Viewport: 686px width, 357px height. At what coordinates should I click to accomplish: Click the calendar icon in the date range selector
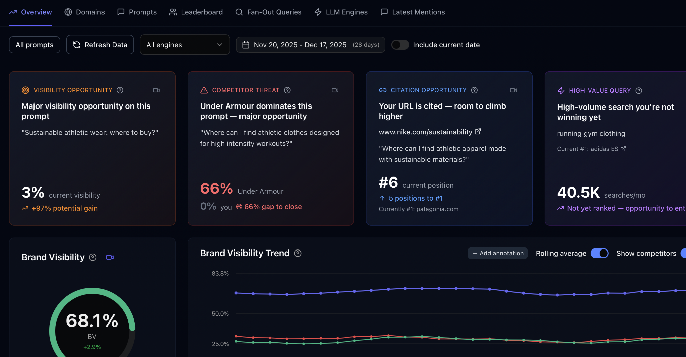[x=247, y=45]
